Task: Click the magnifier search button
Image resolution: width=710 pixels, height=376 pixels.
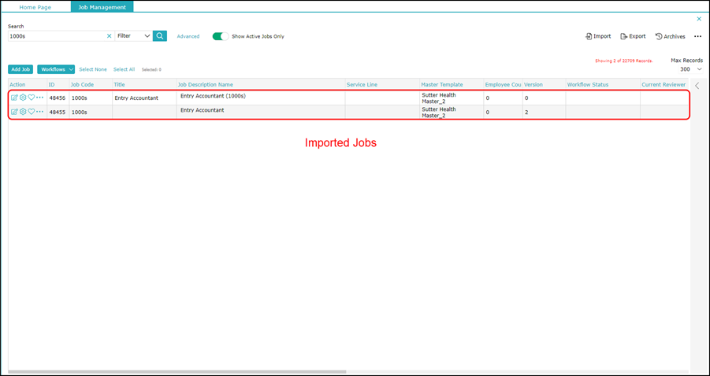Action: coord(160,35)
